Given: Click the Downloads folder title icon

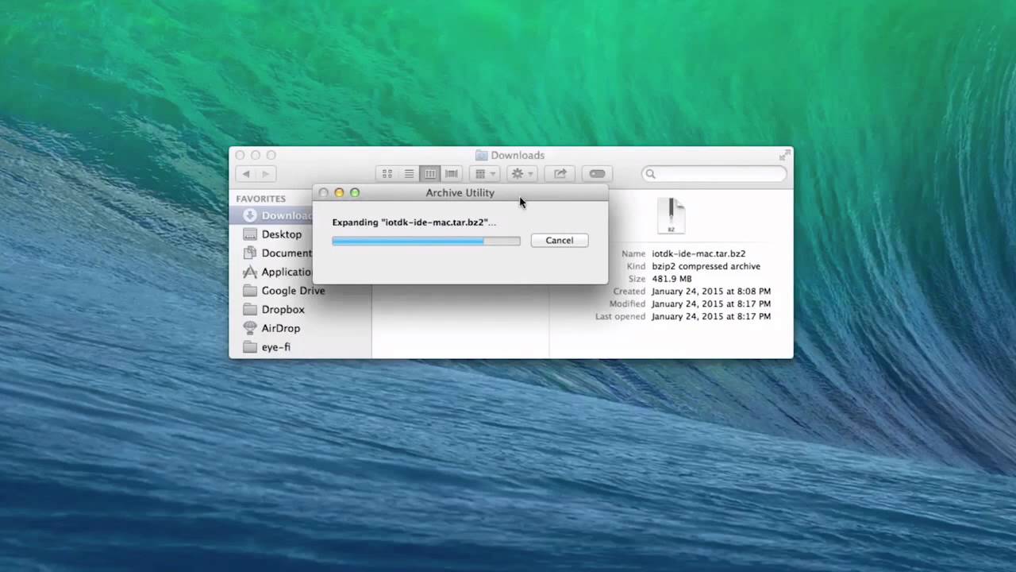Looking at the screenshot, I should [x=481, y=156].
